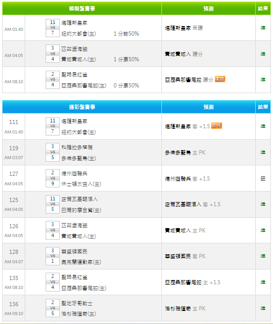Open team 科羅拉多落磯 in game 119

coord(77,147)
